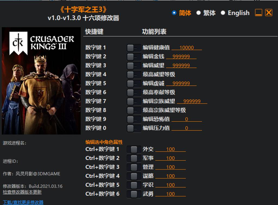This screenshot has height=205, width=278.
Task: Click the 《十字军之王3》 title text
Action: 83,9
